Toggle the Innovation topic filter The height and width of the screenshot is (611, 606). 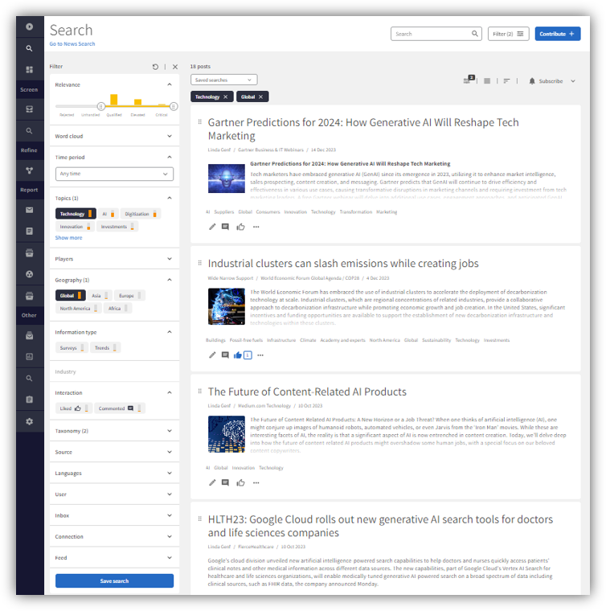(75, 227)
